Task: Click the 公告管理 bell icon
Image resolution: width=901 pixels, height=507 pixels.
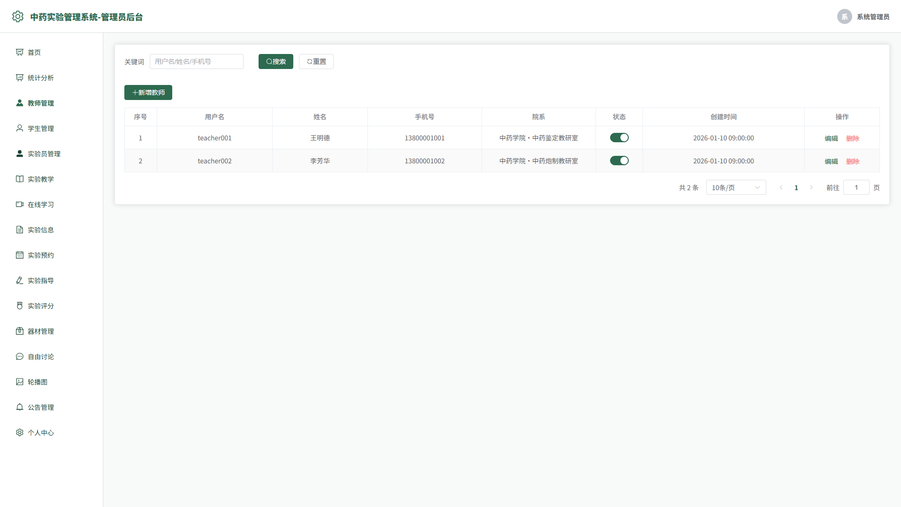Action: tap(20, 407)
